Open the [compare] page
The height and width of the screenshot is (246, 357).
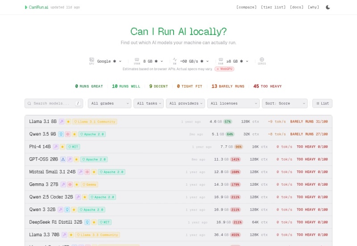(246, 7)
